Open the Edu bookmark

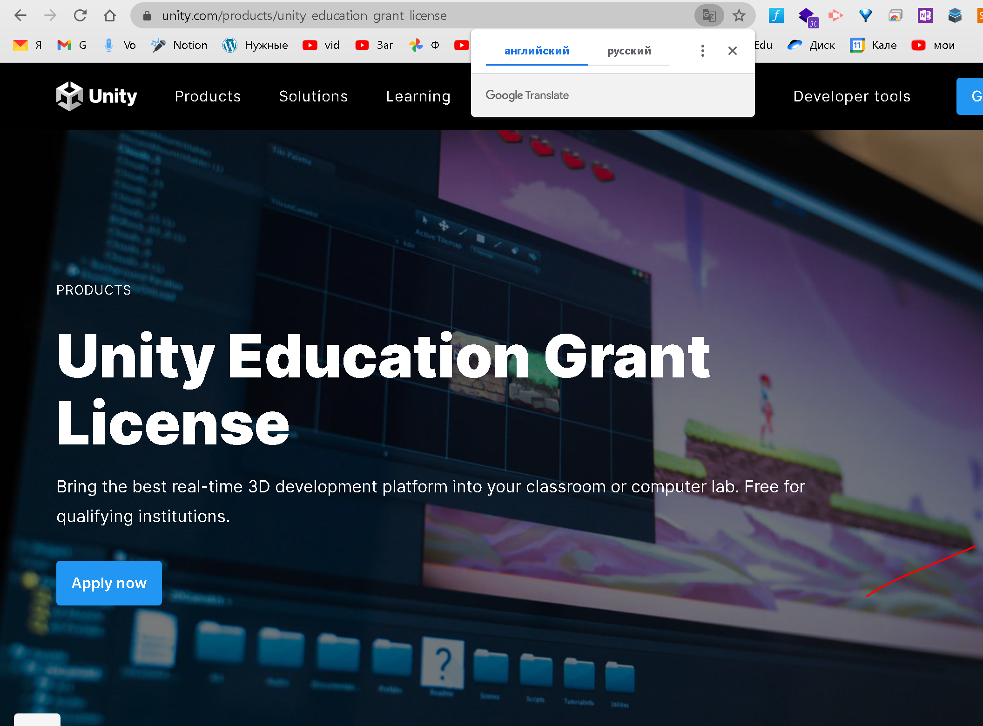(763, 45)
